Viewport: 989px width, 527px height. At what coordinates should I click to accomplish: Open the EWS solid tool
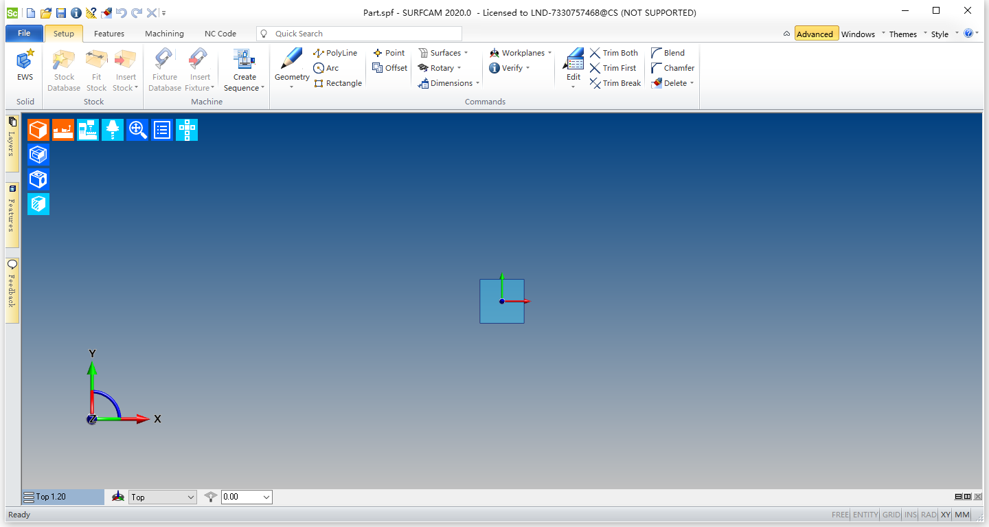click(x=25, y=66)
